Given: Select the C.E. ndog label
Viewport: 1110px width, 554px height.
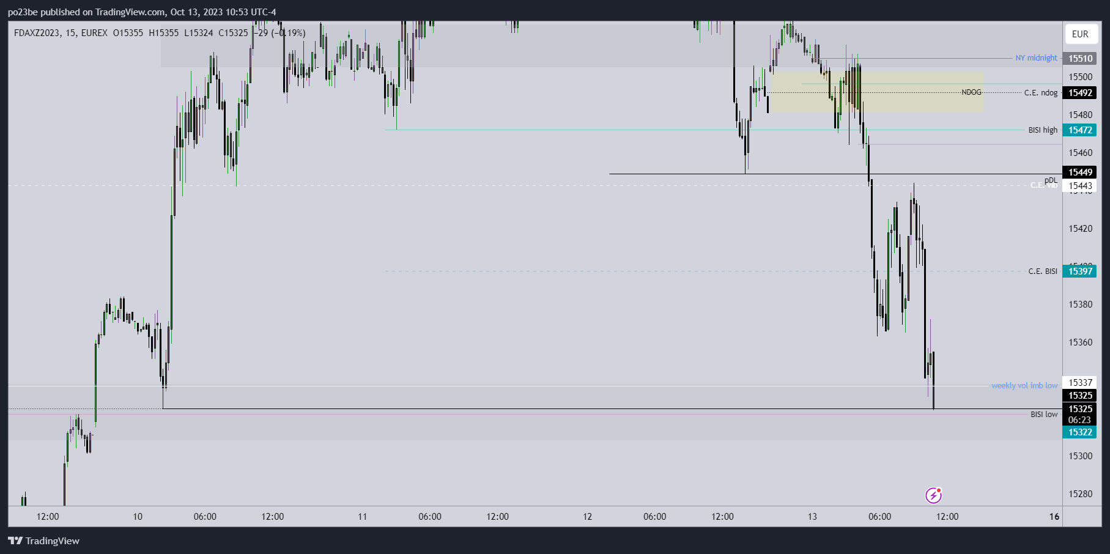Looking at the screenshot, I should pos(1040,93).
